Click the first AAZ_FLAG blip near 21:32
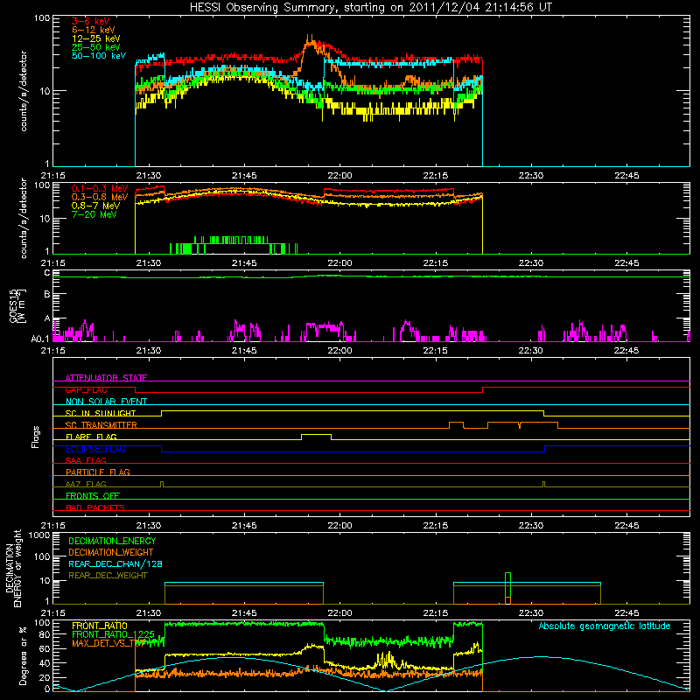This screenshot has height=700, width=700. [162, 484]
